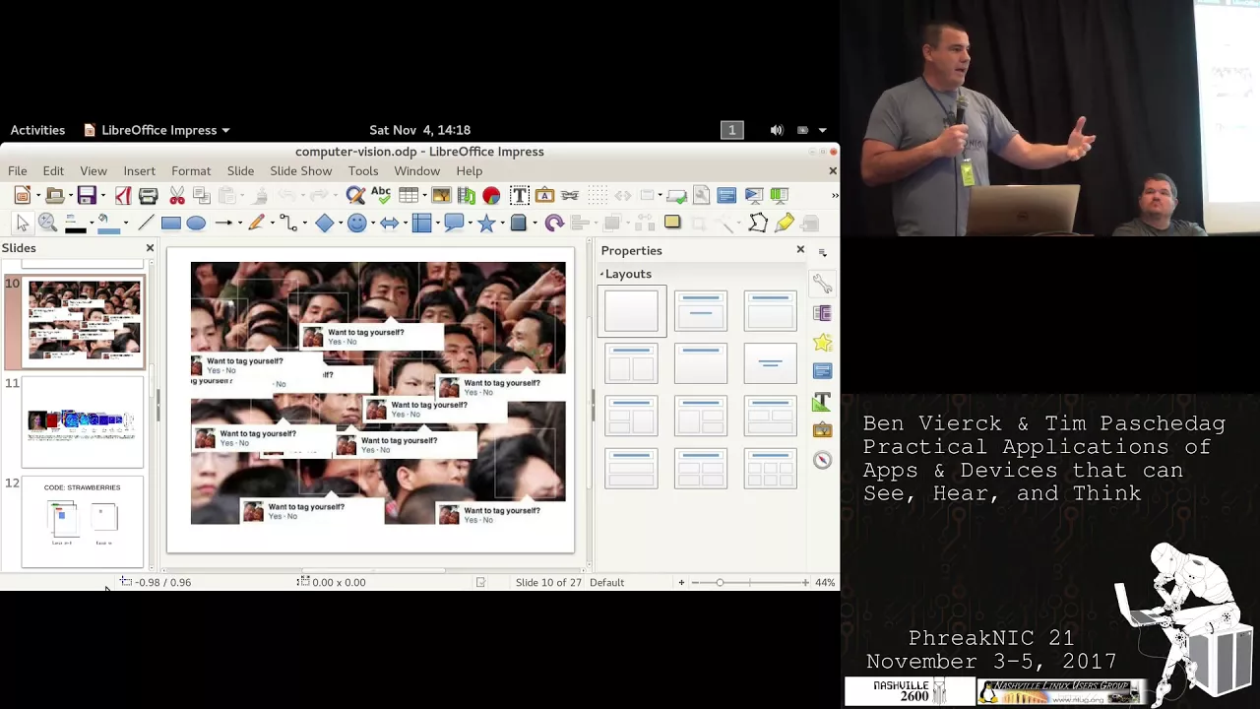Open sidebar Master Slides tab
Viewport: 1260px width, 709px height.
822,371
